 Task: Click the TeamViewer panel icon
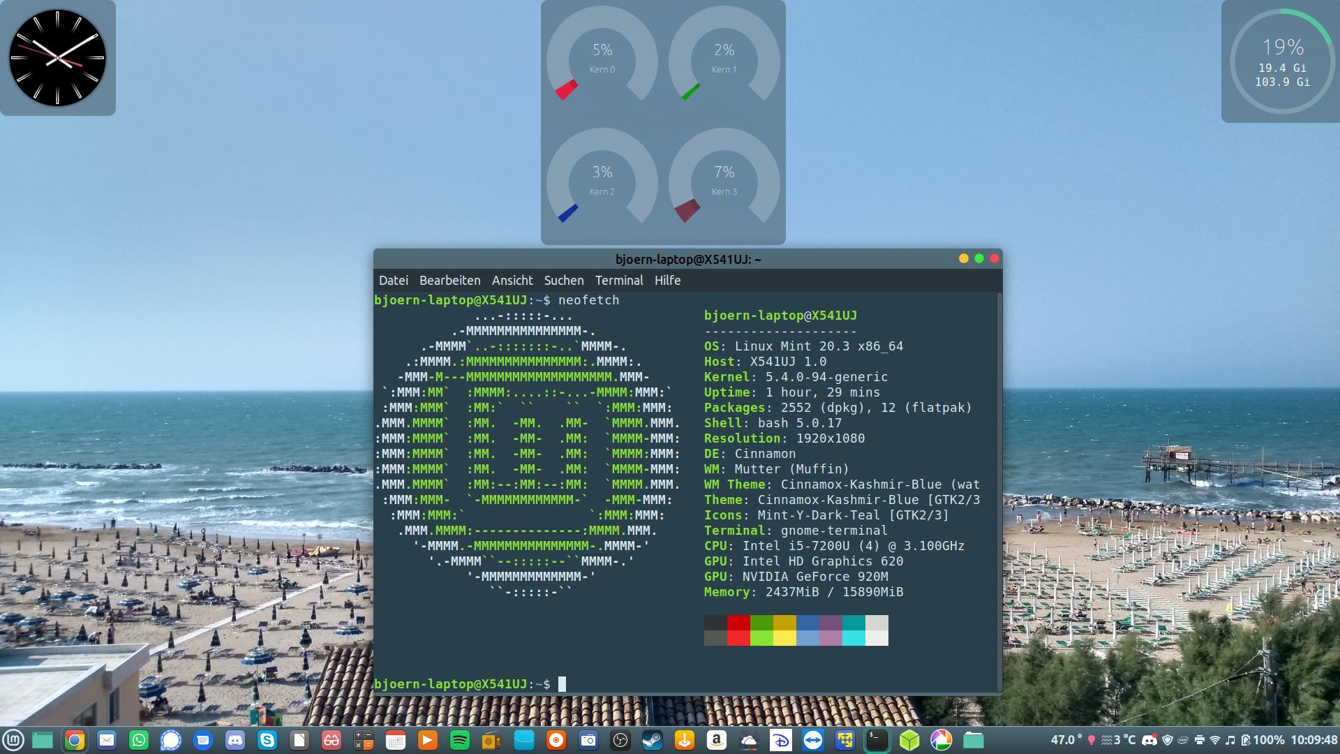tap(813, 740)
